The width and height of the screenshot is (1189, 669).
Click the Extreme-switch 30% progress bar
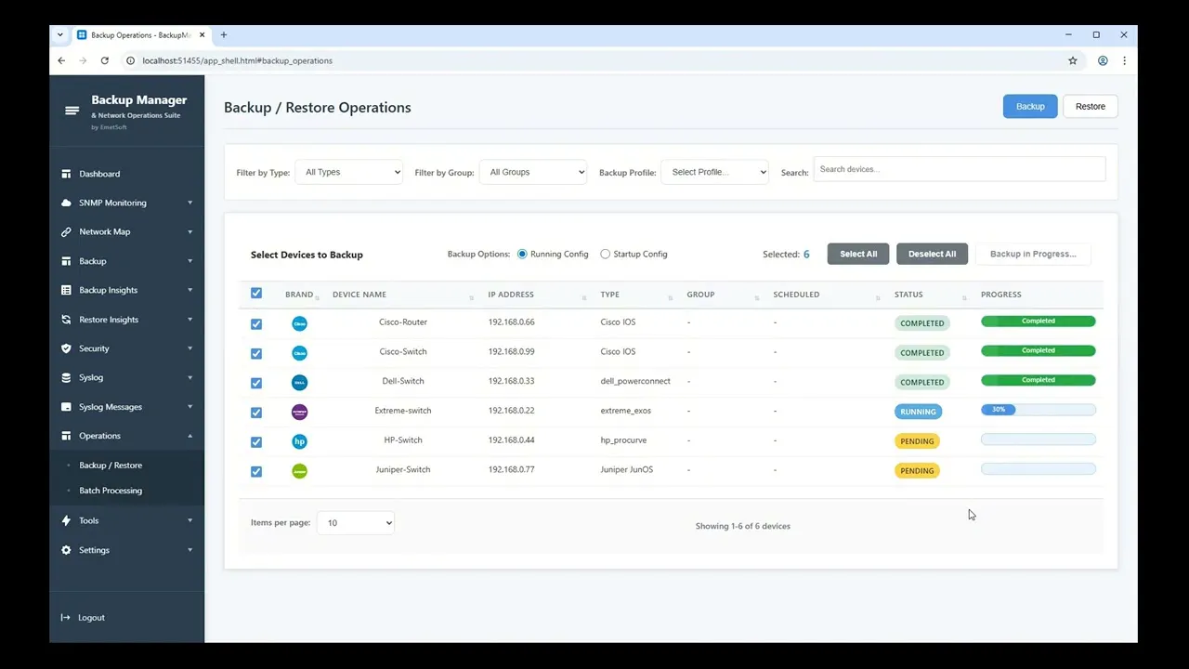[x=1039, y=410]
